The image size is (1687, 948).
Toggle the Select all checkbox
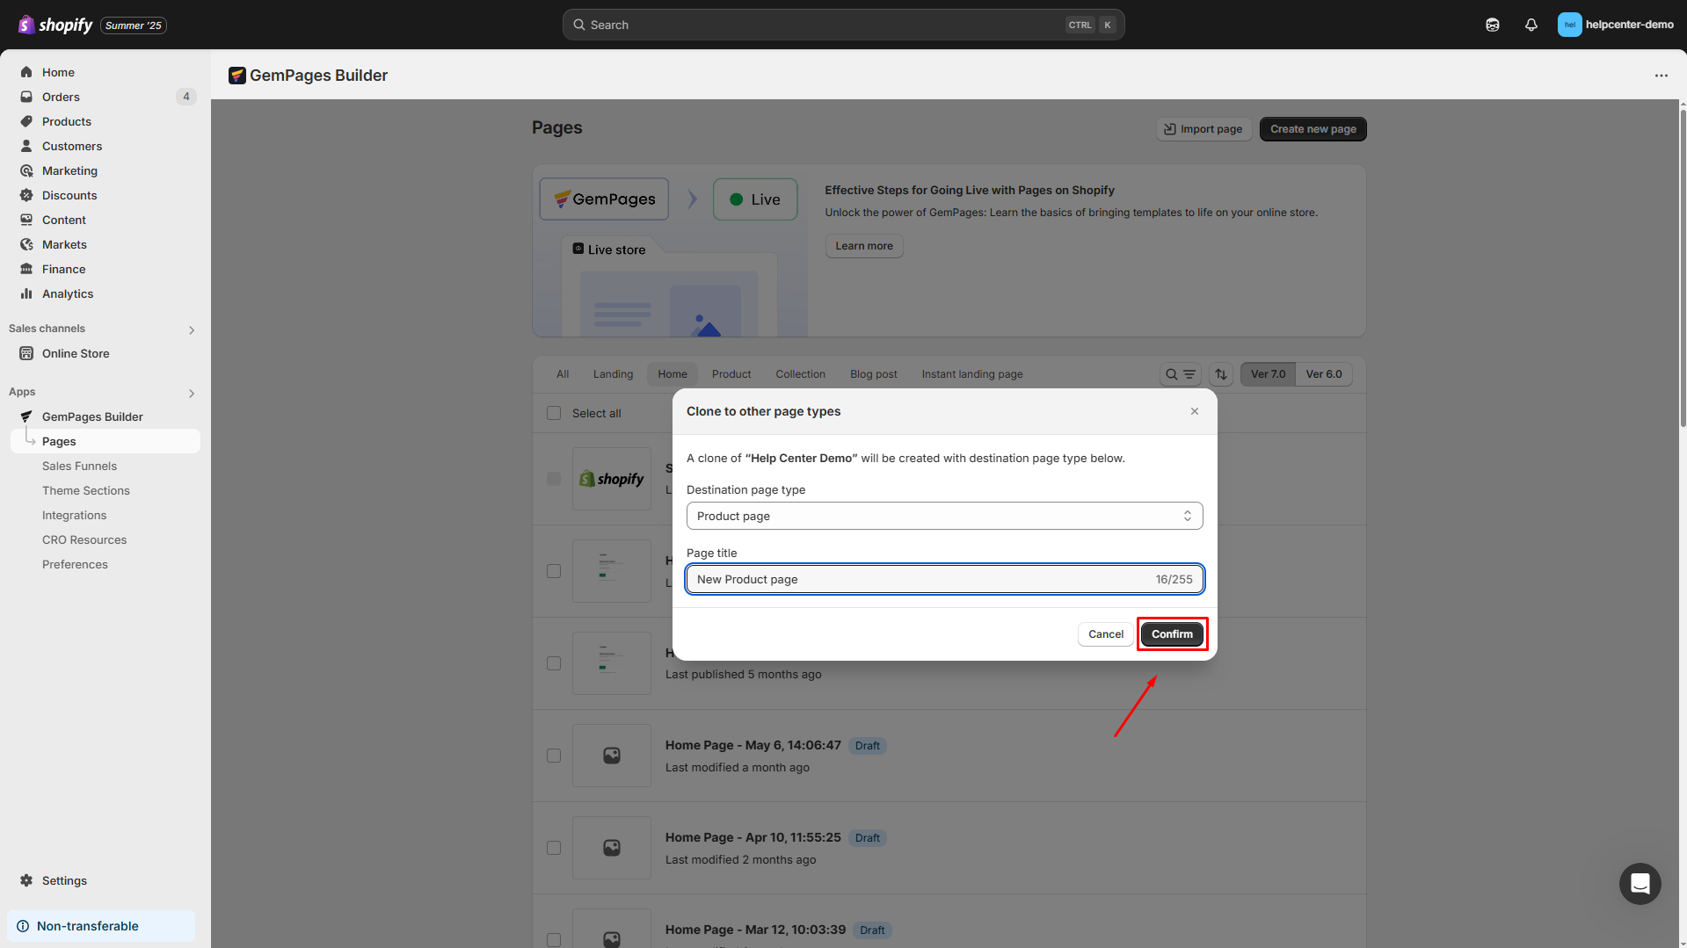554,413
